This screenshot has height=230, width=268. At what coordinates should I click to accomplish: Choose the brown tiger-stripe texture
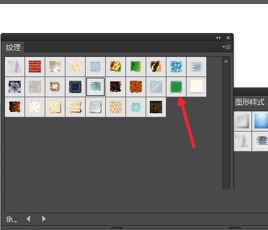tap(156, 67)
